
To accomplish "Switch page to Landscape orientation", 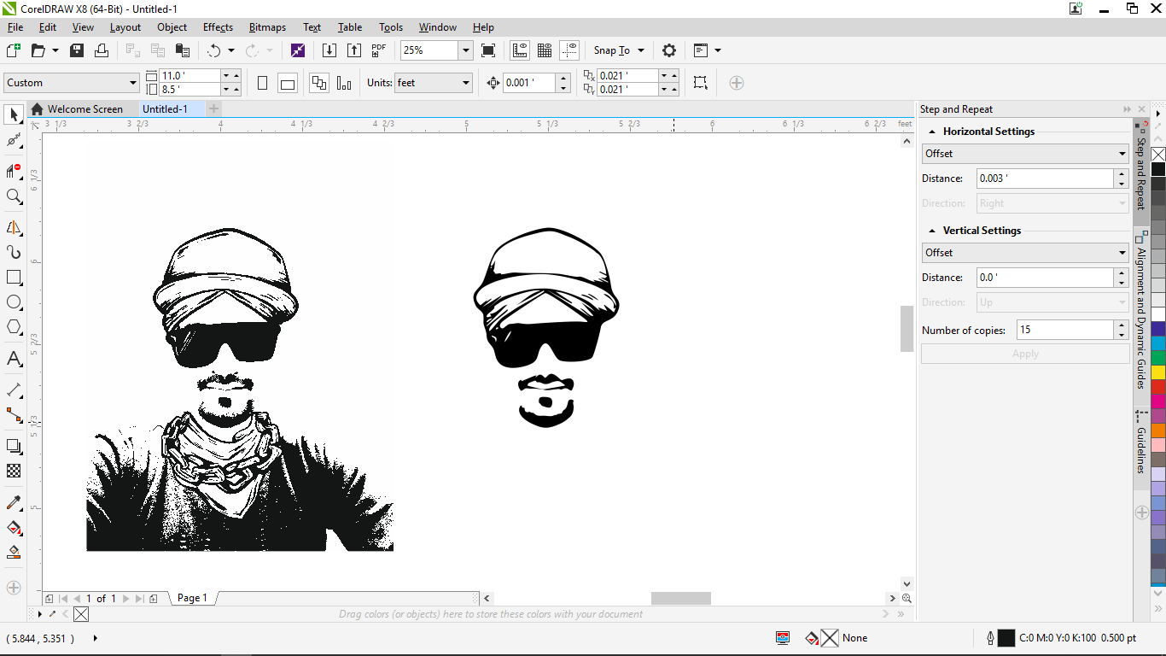I will 288,83.
